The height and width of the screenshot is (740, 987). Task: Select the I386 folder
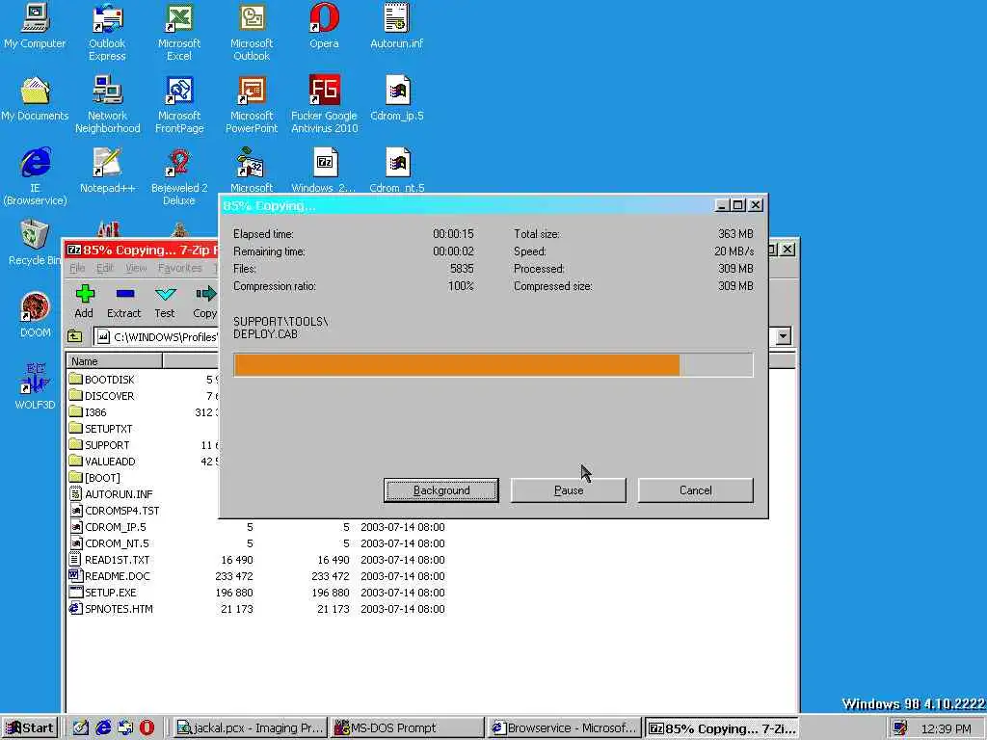point(88,412)
